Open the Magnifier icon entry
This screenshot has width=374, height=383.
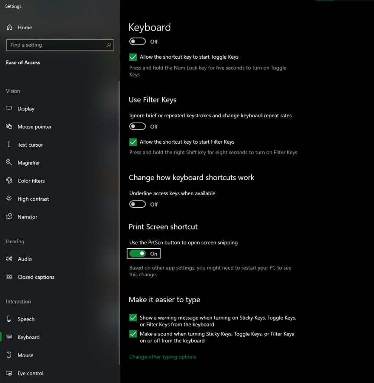coord(9,162)
